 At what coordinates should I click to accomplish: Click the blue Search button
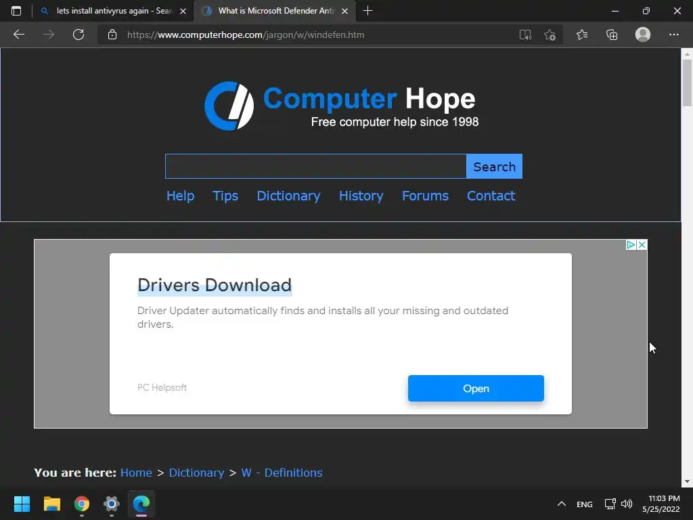[494, 167]
